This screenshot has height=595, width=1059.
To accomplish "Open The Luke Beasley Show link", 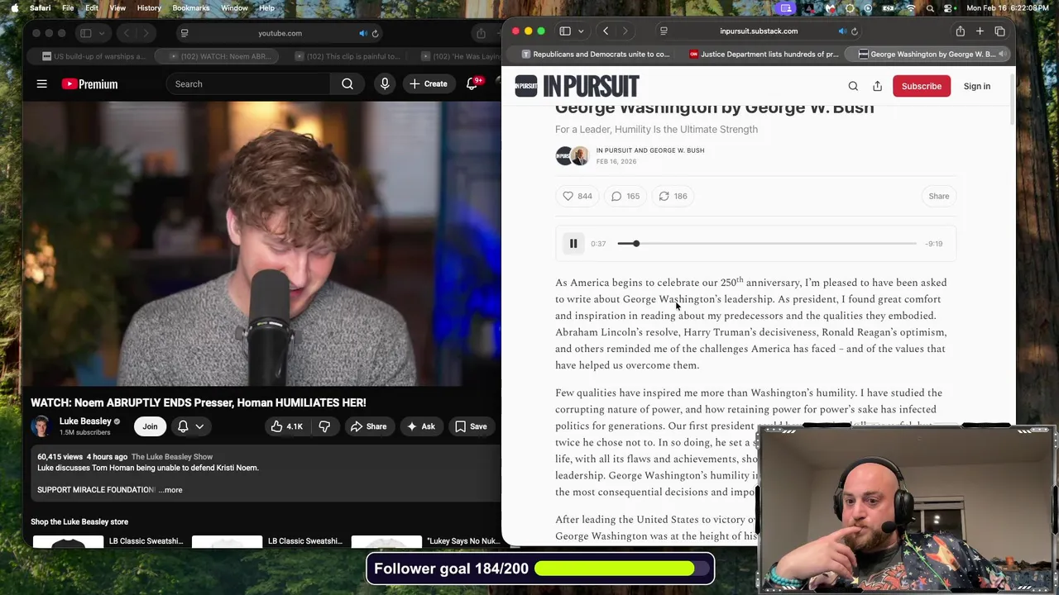I will (x=172, y=457).
